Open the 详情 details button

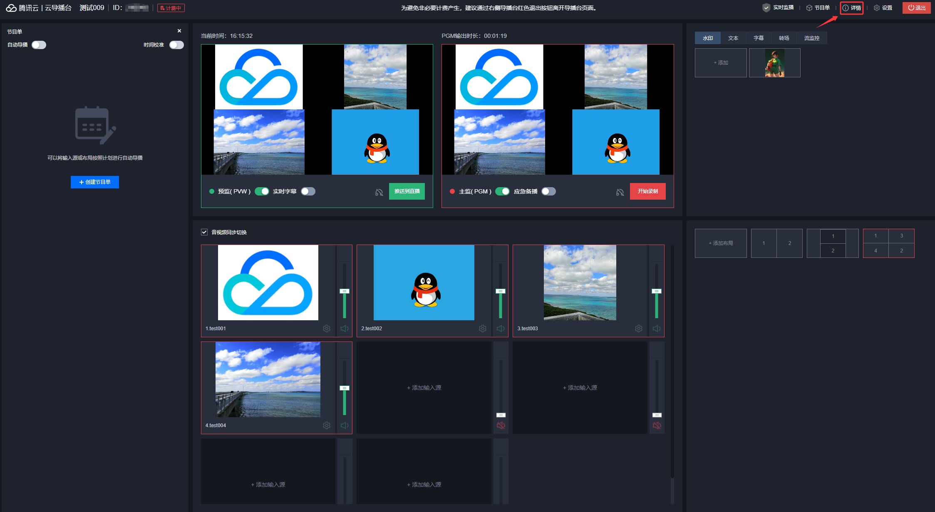[851, 8]
